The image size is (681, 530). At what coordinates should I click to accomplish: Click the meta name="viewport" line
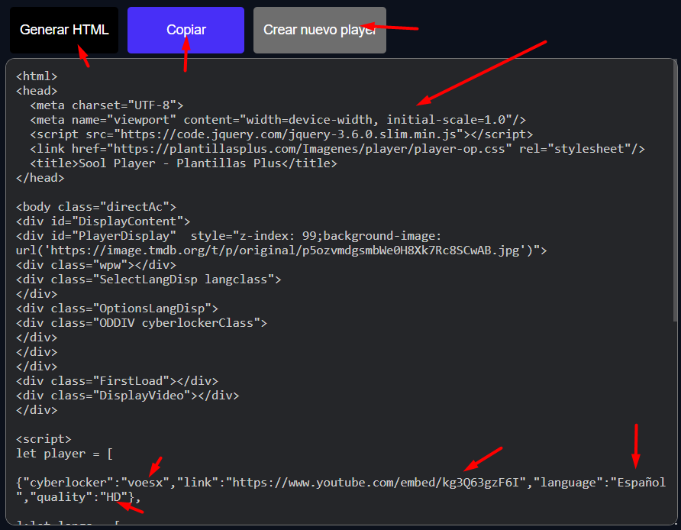coord(278,120)
